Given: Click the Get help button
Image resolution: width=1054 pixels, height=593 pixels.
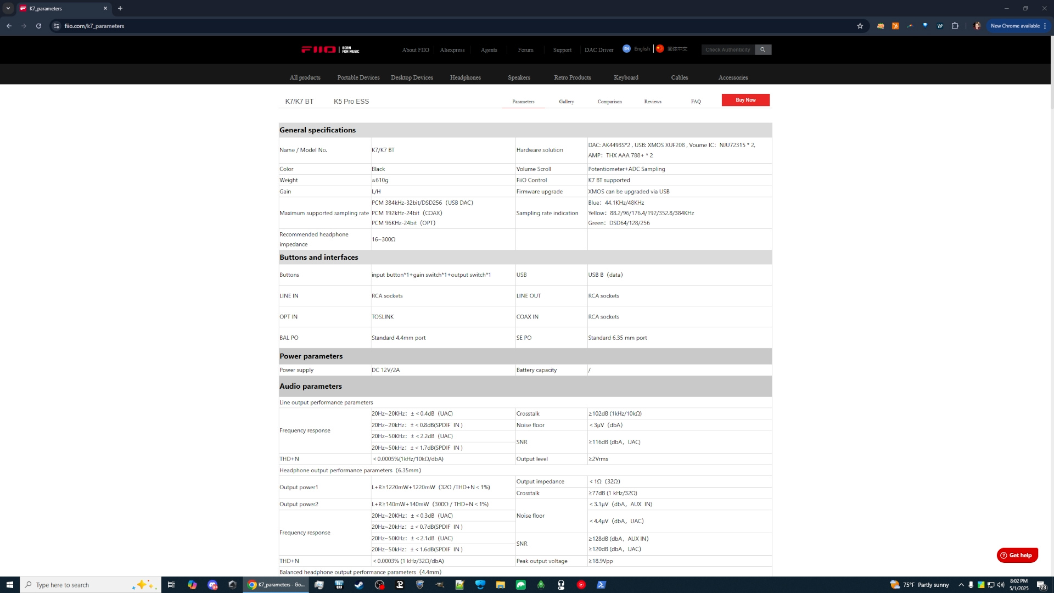Looking at the screenshot, I should 1017,555.
